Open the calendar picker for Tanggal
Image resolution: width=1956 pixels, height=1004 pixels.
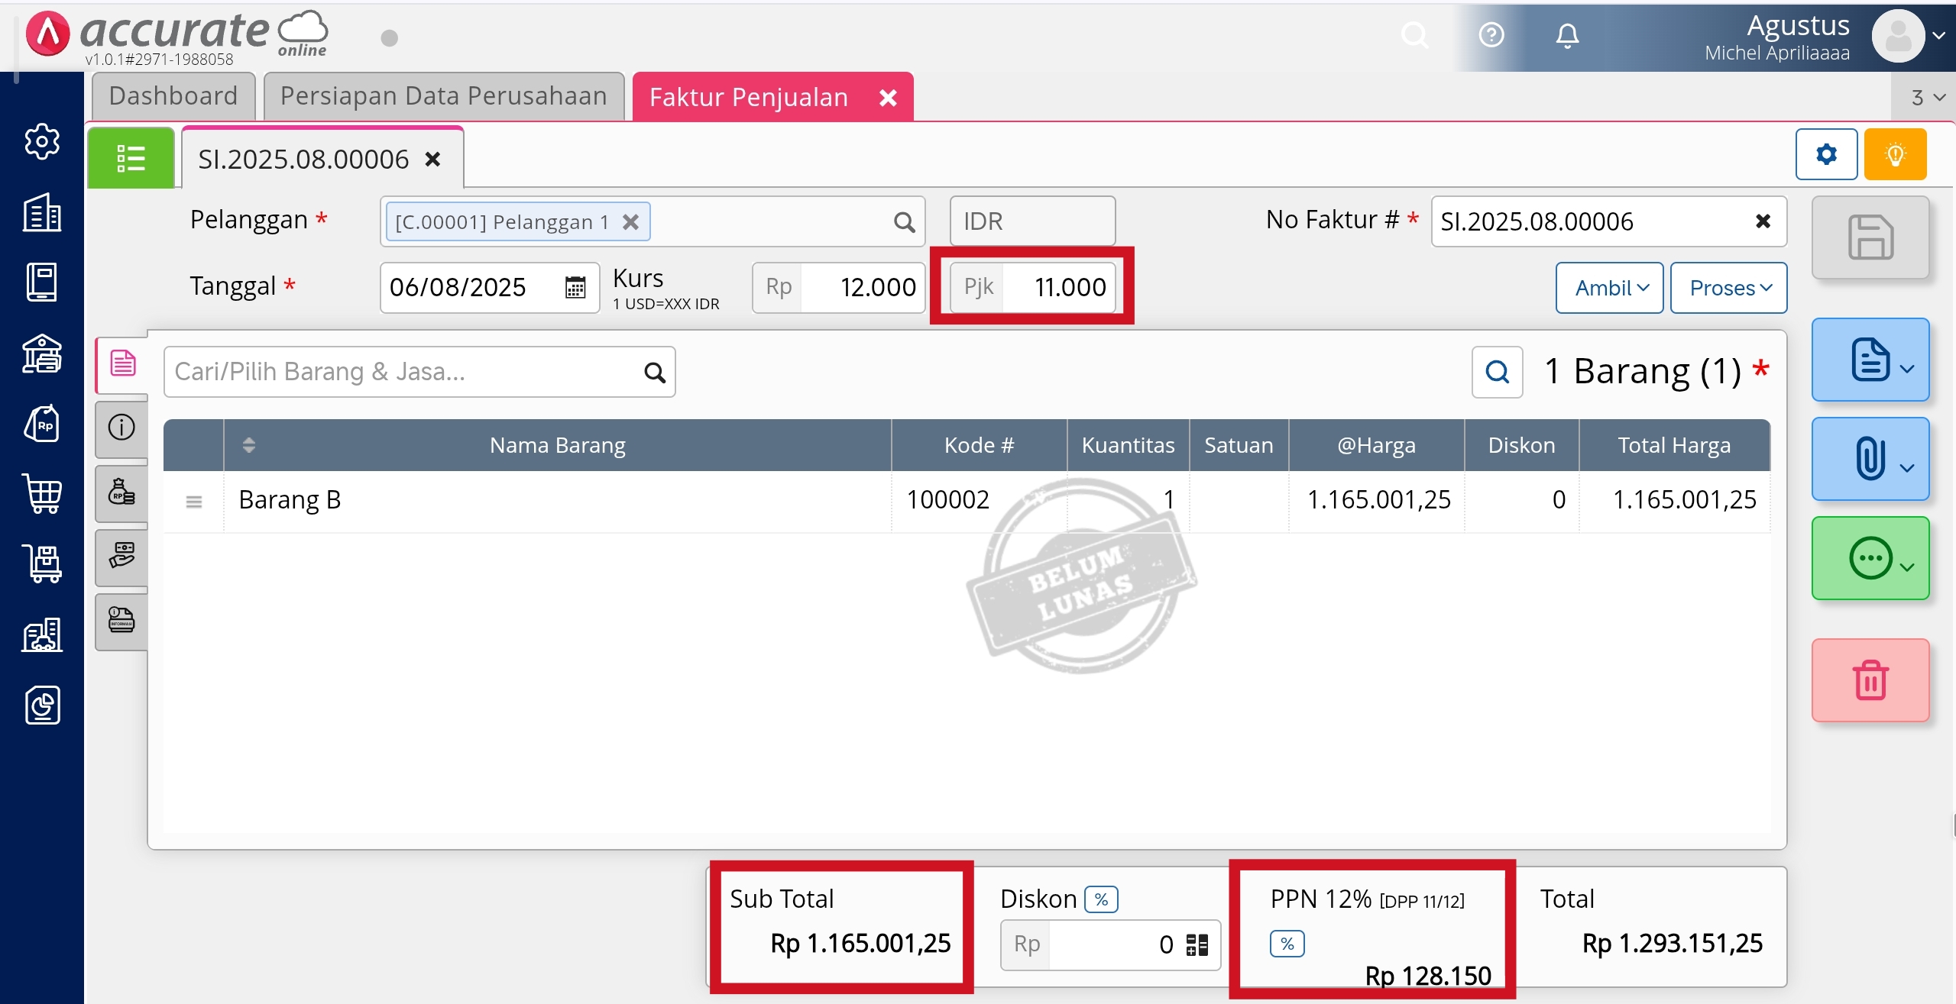click(575, 288)
